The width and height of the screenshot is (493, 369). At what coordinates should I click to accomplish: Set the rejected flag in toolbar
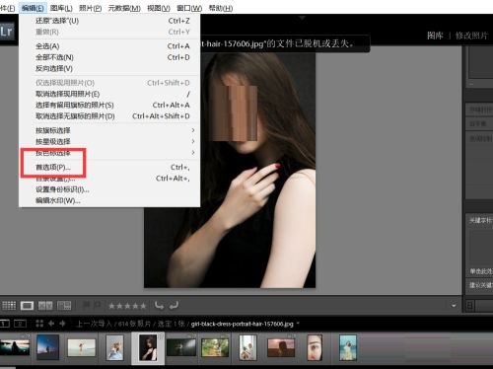[98, 305]
